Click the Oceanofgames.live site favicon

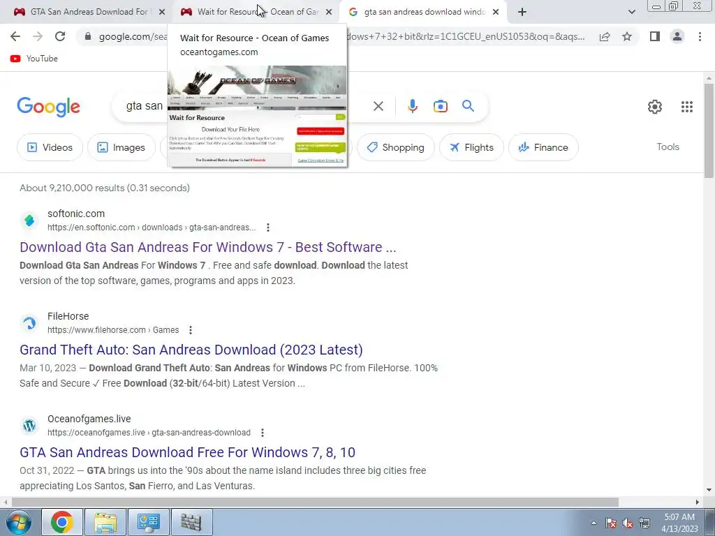click(29, 426)
